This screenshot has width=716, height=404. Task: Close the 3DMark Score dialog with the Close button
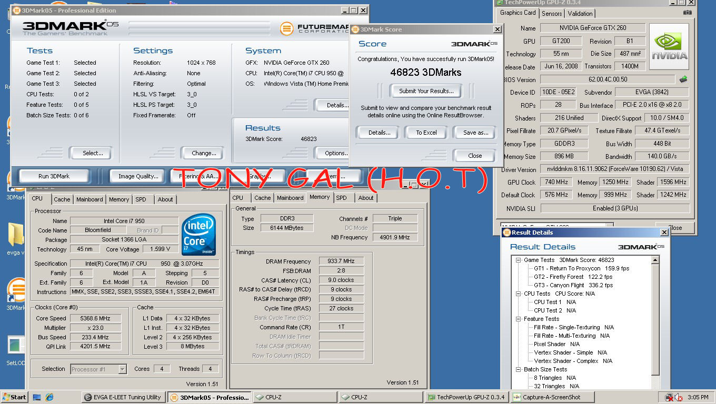(x=475, y=156)
